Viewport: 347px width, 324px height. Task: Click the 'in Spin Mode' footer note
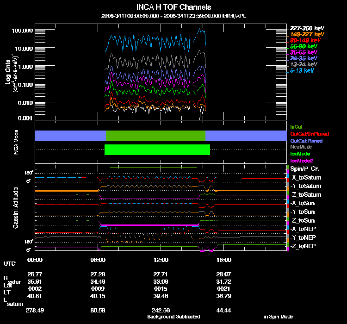pos(278,317)
